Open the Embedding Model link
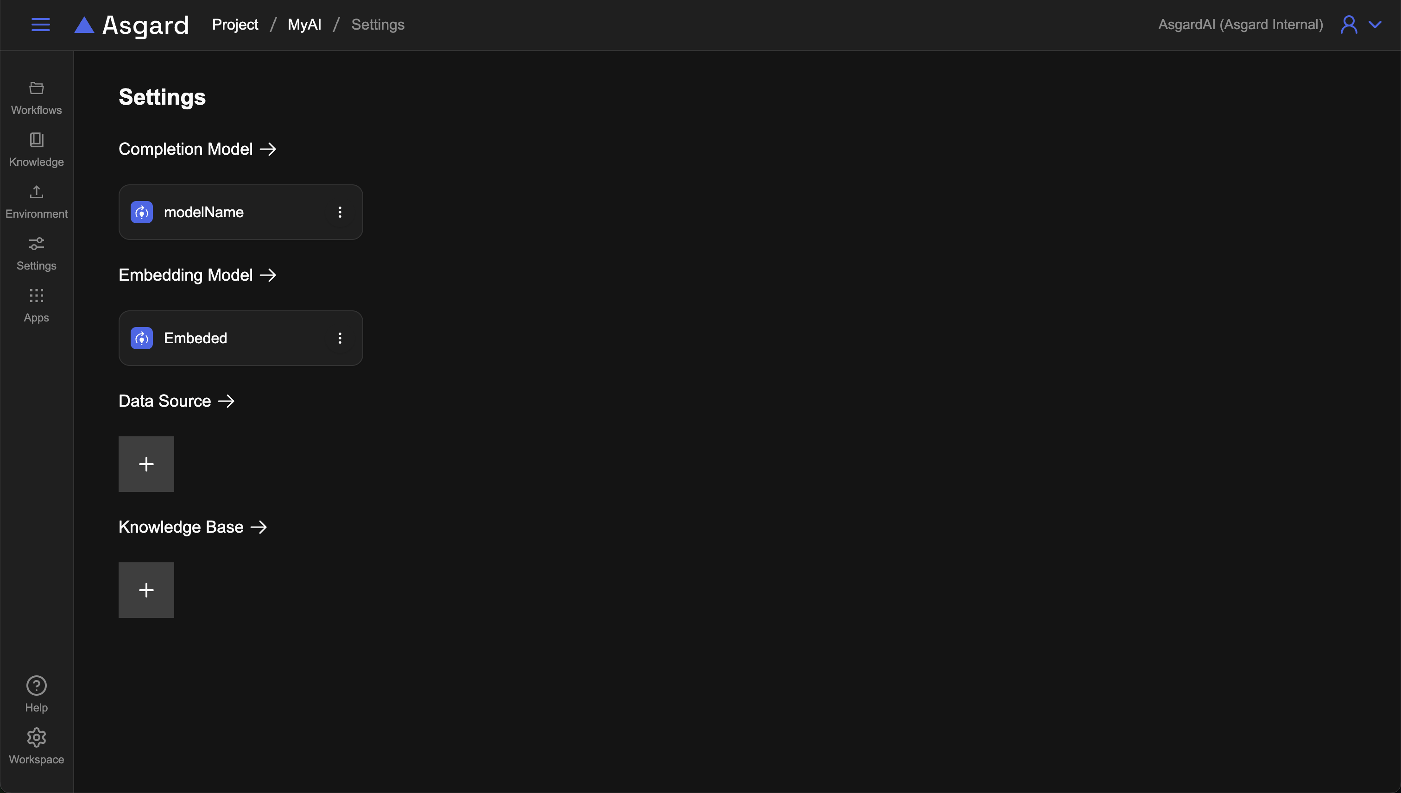Image resolution: width=1401 pixels, height=793 pixels. (197, 275)
